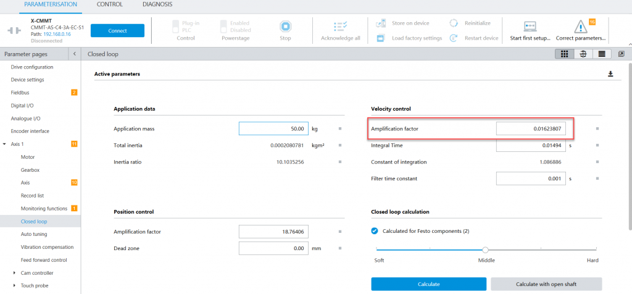Viewport: 632px width, 294px height.
Task: Click the square marker beside Integral Time
Action: (x=597, y=145)
